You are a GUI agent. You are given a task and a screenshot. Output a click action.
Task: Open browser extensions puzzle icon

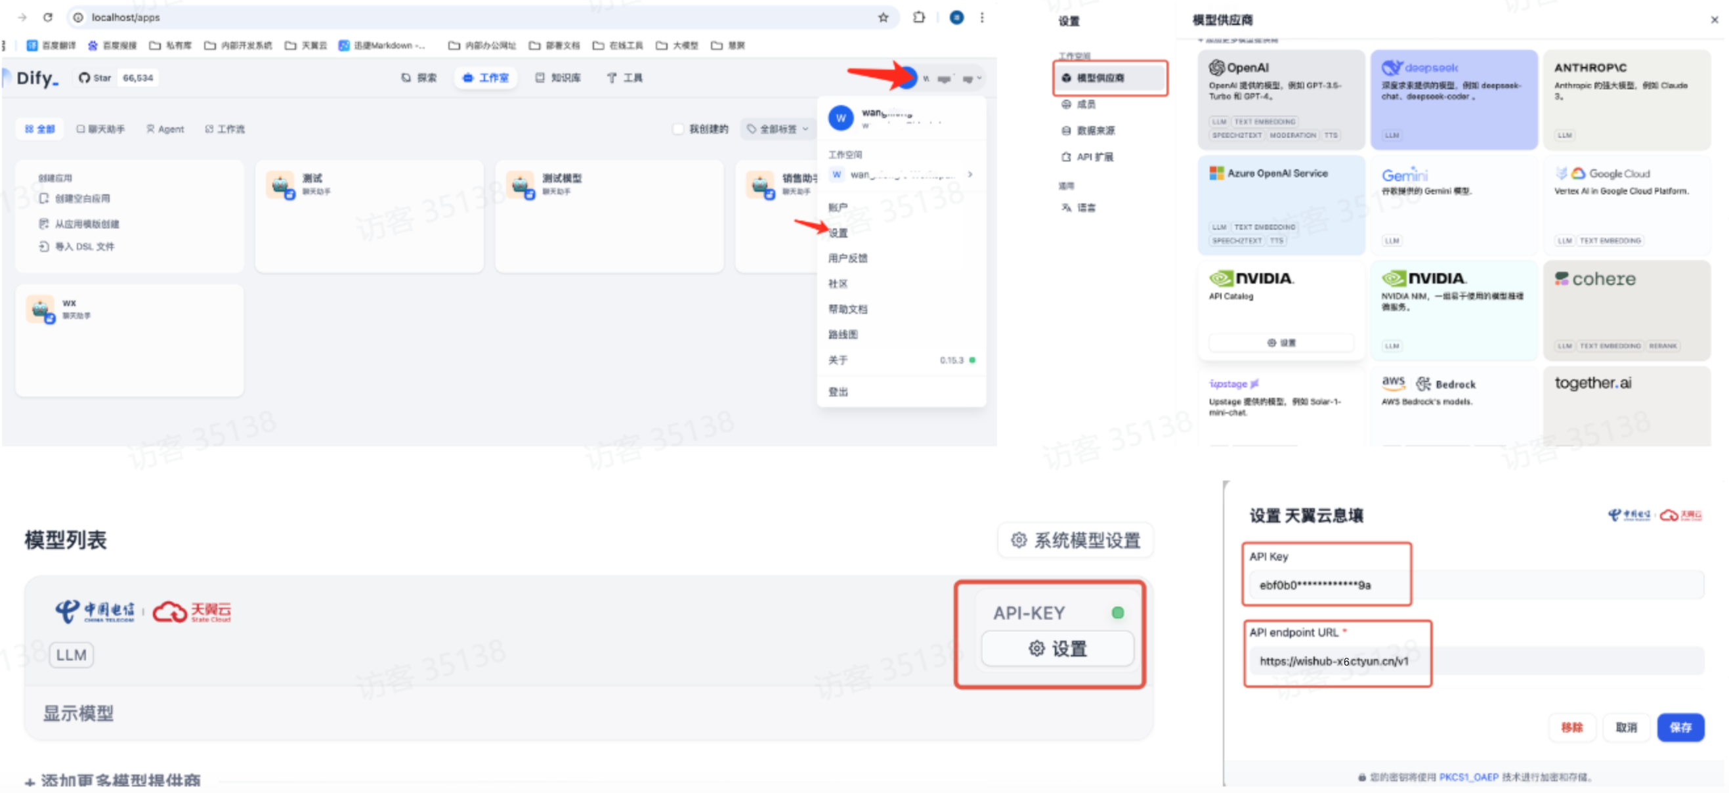pyautogui.click(x=919, y=18)
